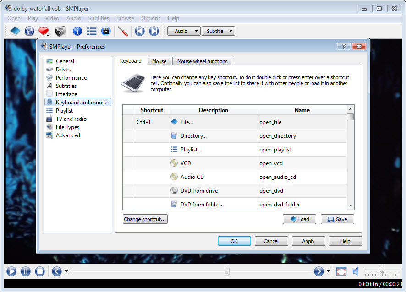
Task: Toggle fullscreen icon in control bar
Action: 341,271
